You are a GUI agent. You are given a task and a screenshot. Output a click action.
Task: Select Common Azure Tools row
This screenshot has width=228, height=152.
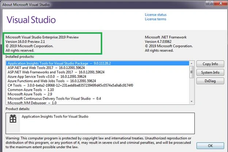[98, 90]
